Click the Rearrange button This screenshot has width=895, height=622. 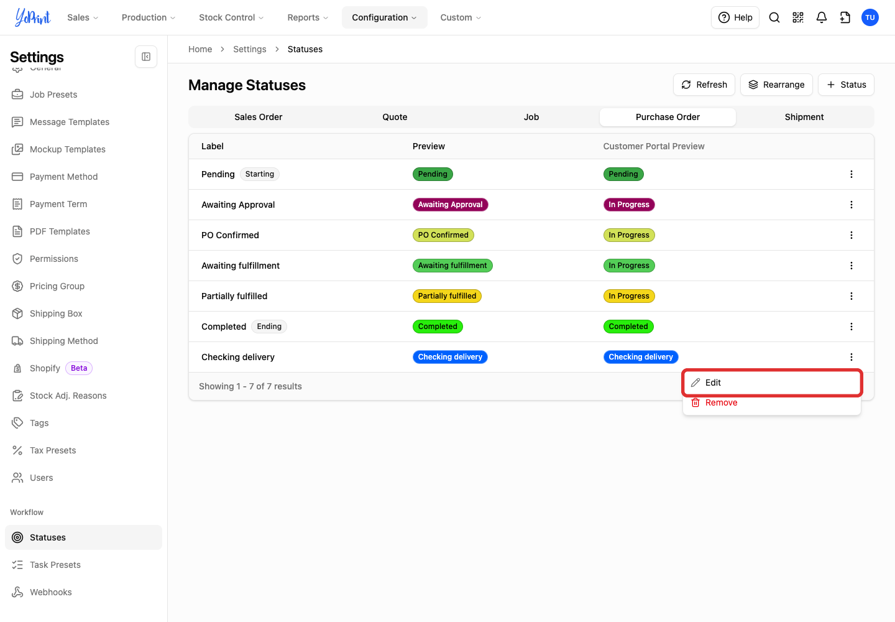[776, 85]
